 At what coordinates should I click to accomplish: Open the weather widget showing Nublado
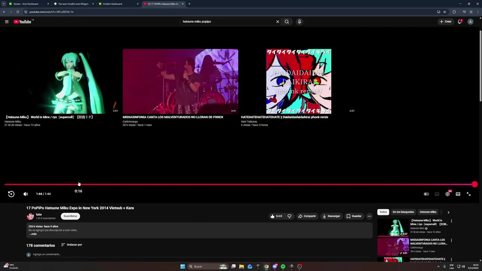pyautogui.click(x=11, y=266)
